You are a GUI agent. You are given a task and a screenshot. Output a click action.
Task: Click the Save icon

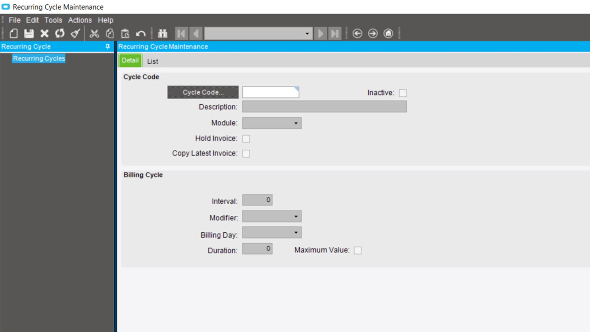point(29,33)
